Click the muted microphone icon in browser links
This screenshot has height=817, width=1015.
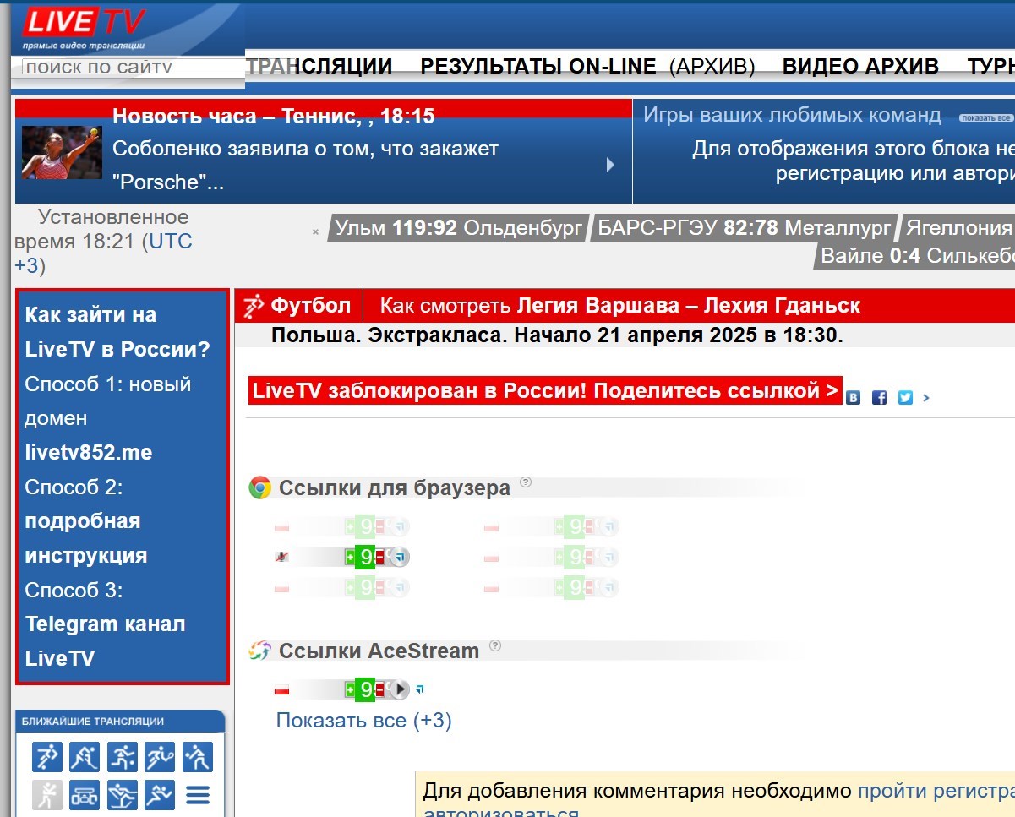click(282, 557)
